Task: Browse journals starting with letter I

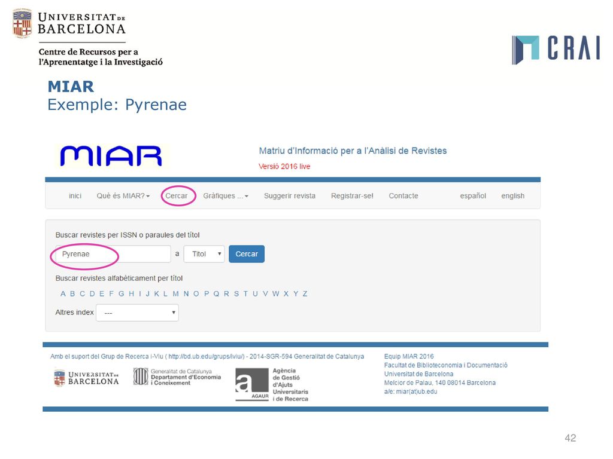Action: (139, 294)
